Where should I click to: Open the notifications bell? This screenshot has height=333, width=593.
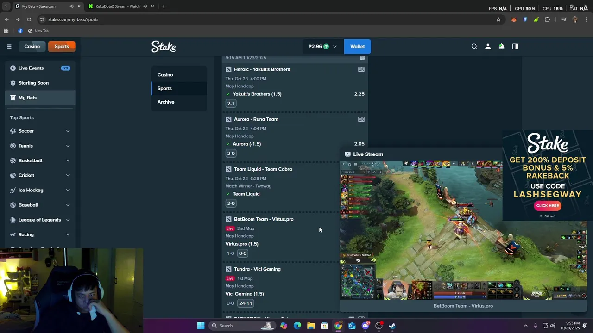pos(501,46)
